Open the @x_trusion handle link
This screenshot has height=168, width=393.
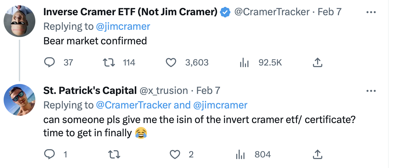[163, 90]
